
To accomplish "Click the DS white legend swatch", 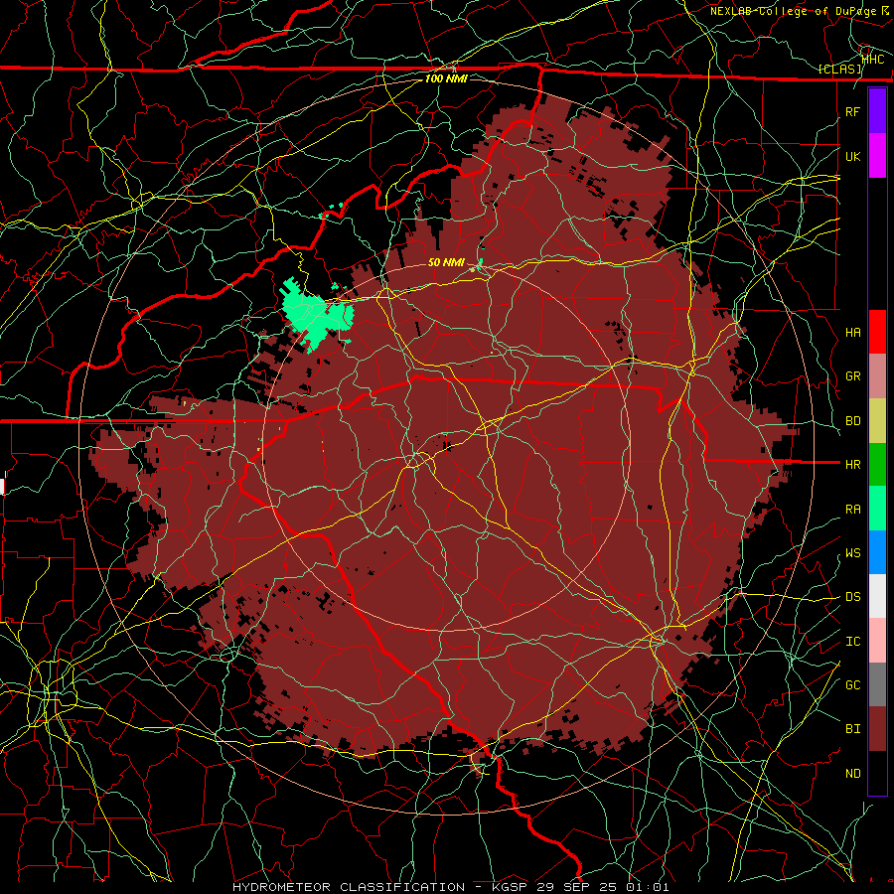I will point(877,596).
